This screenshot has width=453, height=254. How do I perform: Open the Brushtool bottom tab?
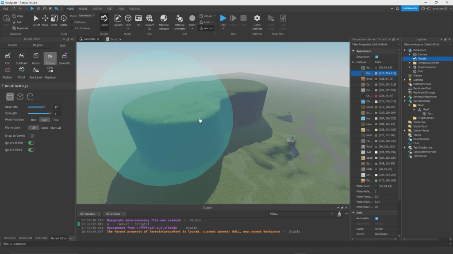pos(10,238)
